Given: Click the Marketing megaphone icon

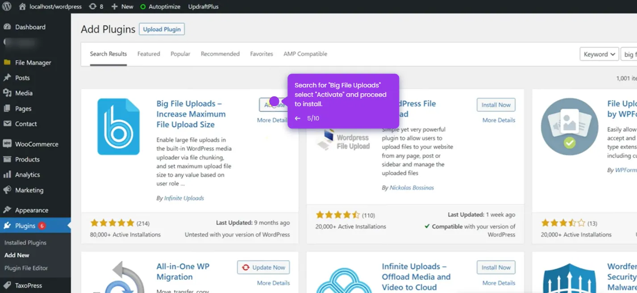Looking at the screenshot, I should [x=7, y=190].
